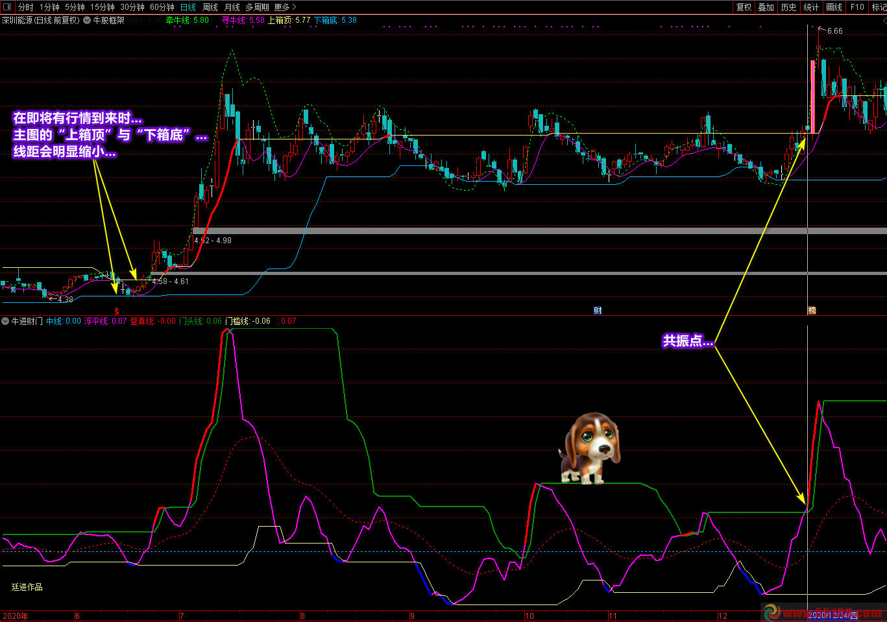Click the 2020/12/24 date marker on timeline
The image size is (887, 622).
[832, 615]
